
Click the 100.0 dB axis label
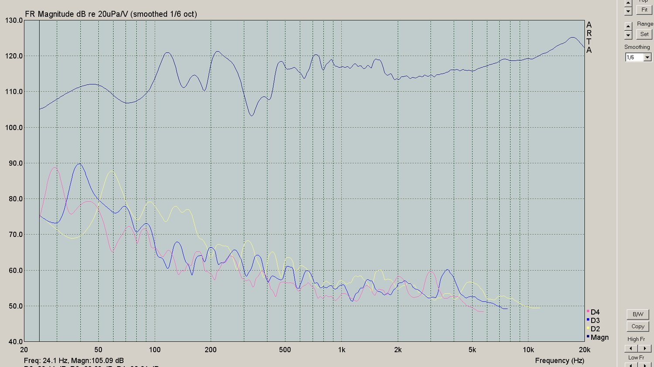pyautogui.click(x=14, y=128)
